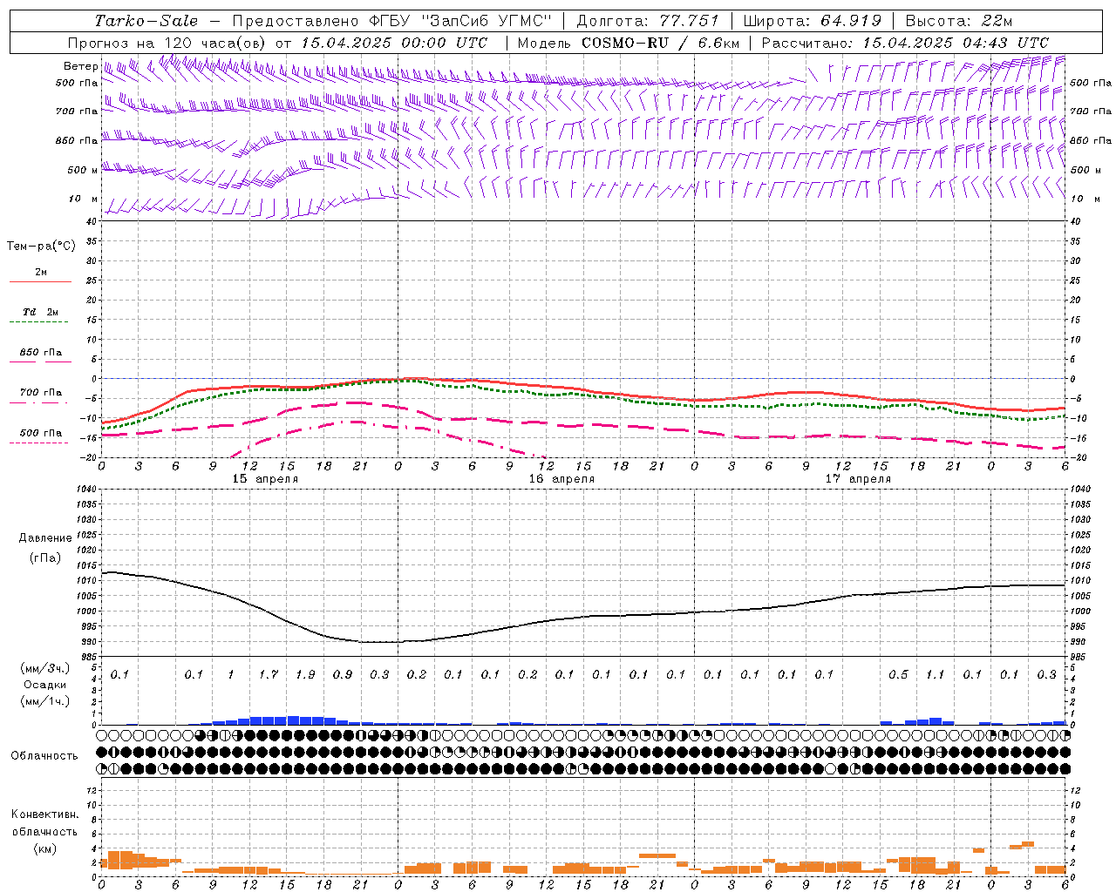The width and height of the screenshot is (1116, 892).
Task: Click the "(мм/1ч.)" precipitation unit label
Action: (x=45, y=700)
